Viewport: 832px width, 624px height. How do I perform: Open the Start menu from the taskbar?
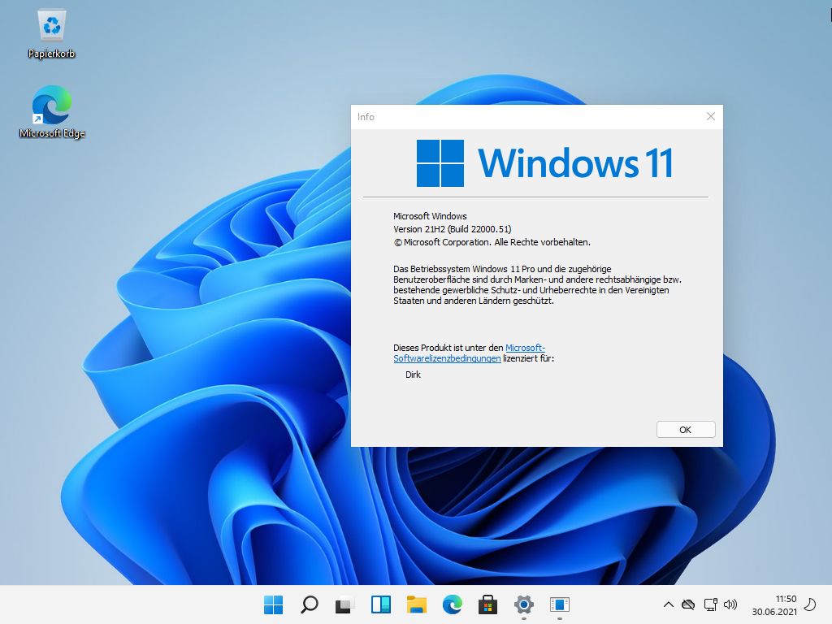274,604
